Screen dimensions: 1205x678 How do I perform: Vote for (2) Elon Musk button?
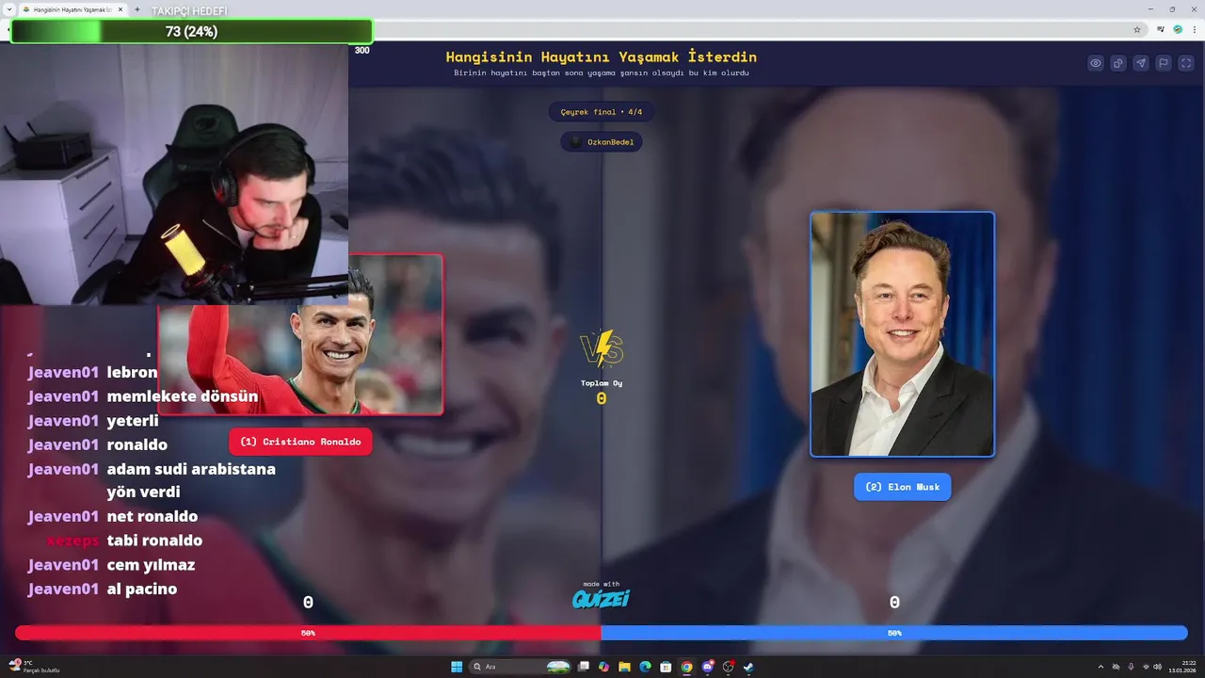(902, 487)
